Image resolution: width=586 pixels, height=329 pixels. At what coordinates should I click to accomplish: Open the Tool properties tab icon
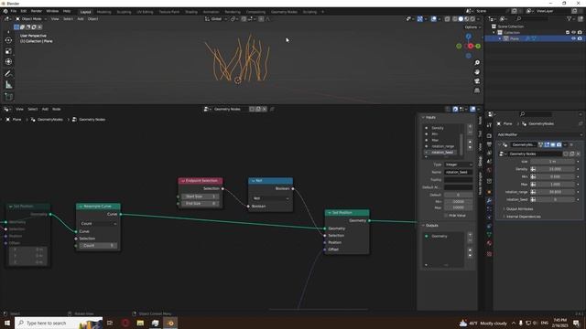[489, 125]
